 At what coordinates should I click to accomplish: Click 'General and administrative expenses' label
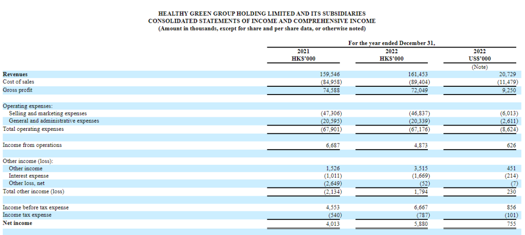[54, 121]
